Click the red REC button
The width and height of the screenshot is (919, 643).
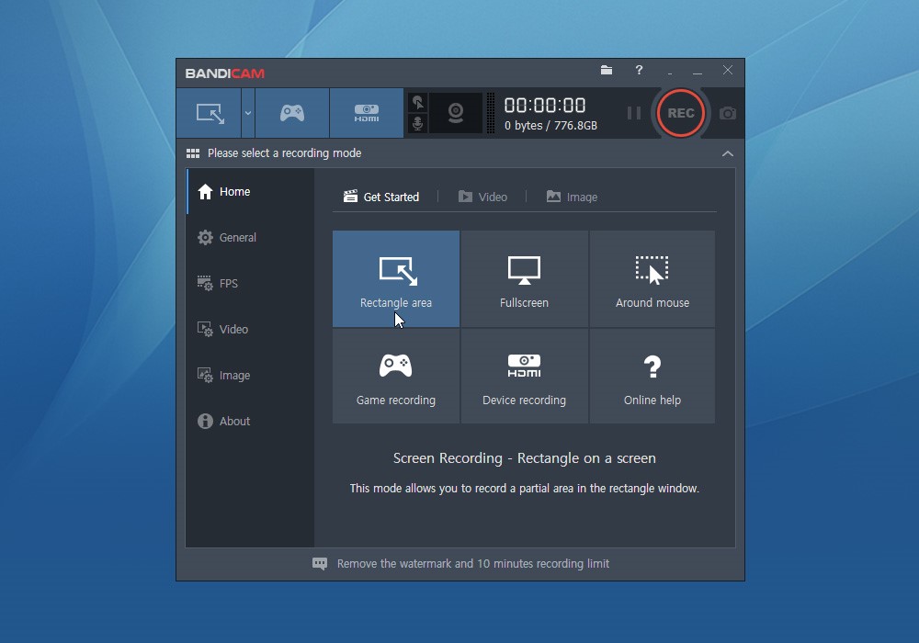click(680, 112)
